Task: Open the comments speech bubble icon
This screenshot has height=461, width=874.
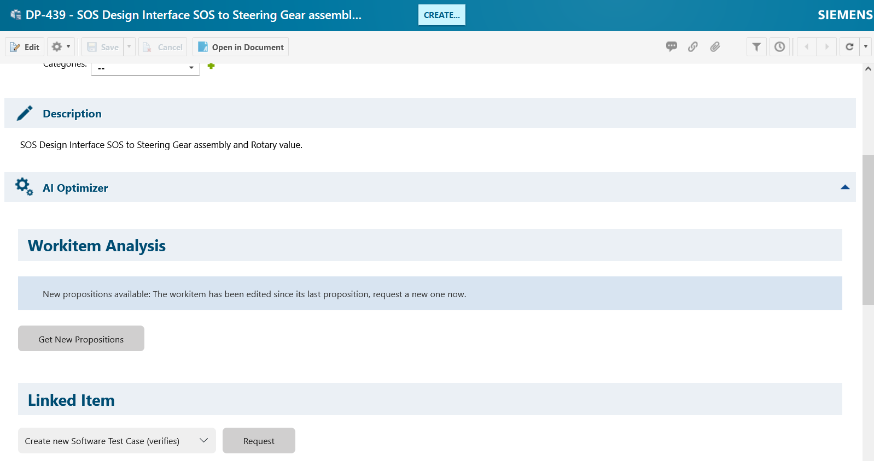Action: coord(671,47)
